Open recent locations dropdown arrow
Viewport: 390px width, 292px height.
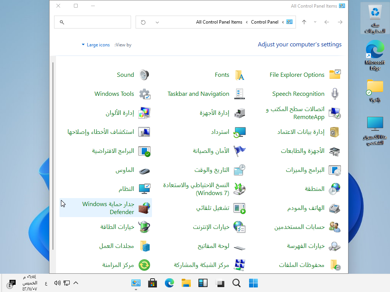[315, 22]
